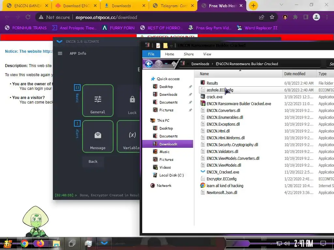The height and width of the screenshot is (250, 334).
Task: Click New Folder icon in Explorer title bar
Action: (165, 45)
